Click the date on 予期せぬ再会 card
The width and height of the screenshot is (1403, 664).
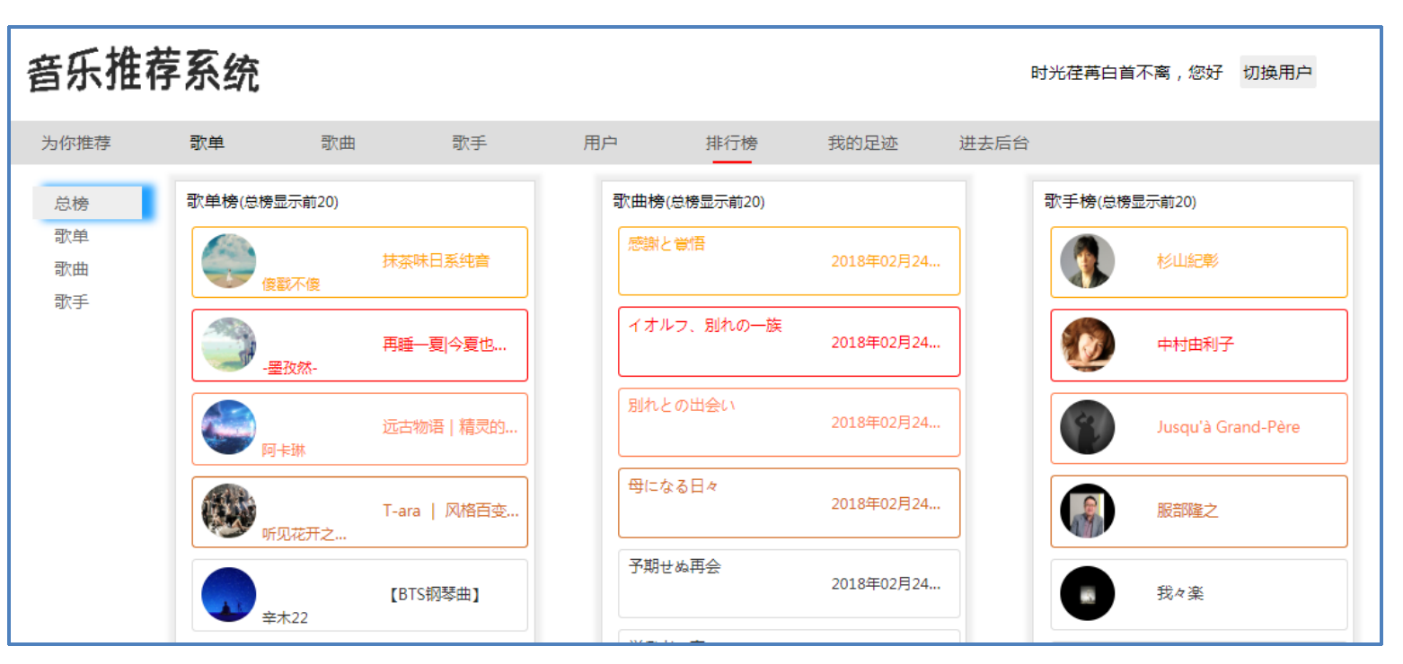coord(886,584)
